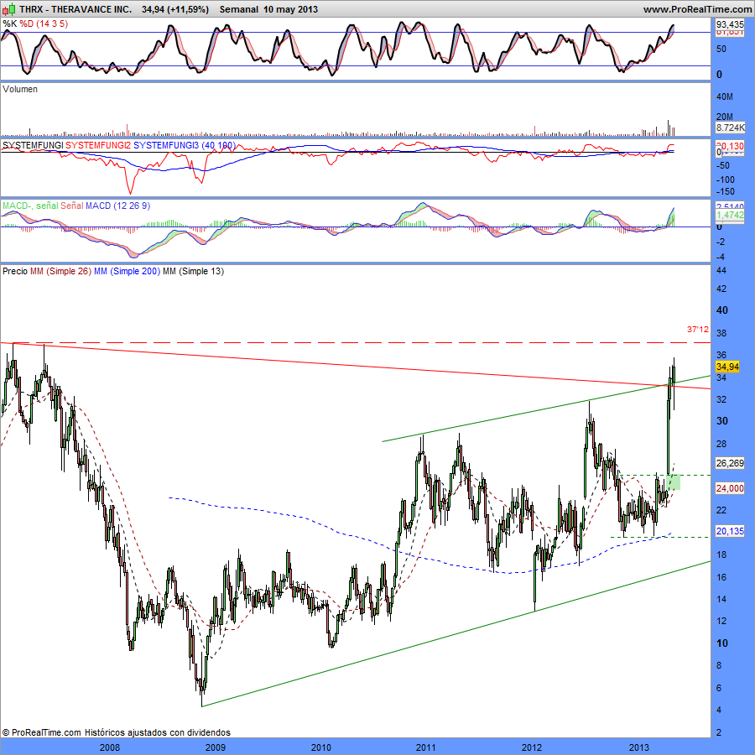Click the 1,4742 MACD value box

coord(730,215)
